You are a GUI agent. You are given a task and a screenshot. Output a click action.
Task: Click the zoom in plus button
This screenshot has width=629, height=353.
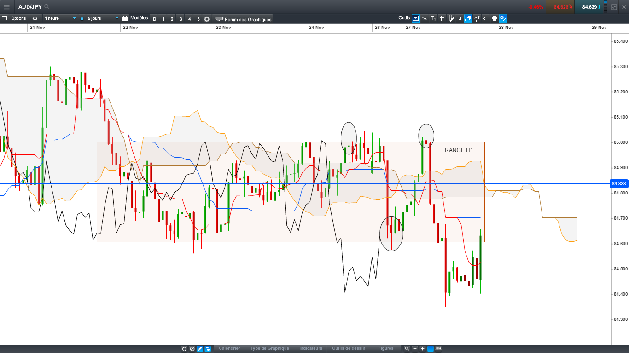[x=423, y=349]
